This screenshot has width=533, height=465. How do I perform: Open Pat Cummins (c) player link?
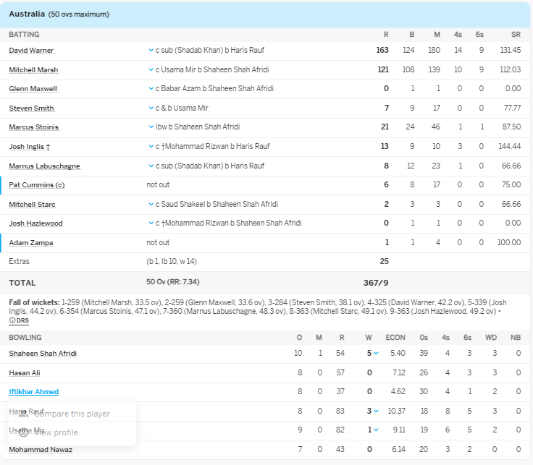pyautogui.click(x=37, y=185)
